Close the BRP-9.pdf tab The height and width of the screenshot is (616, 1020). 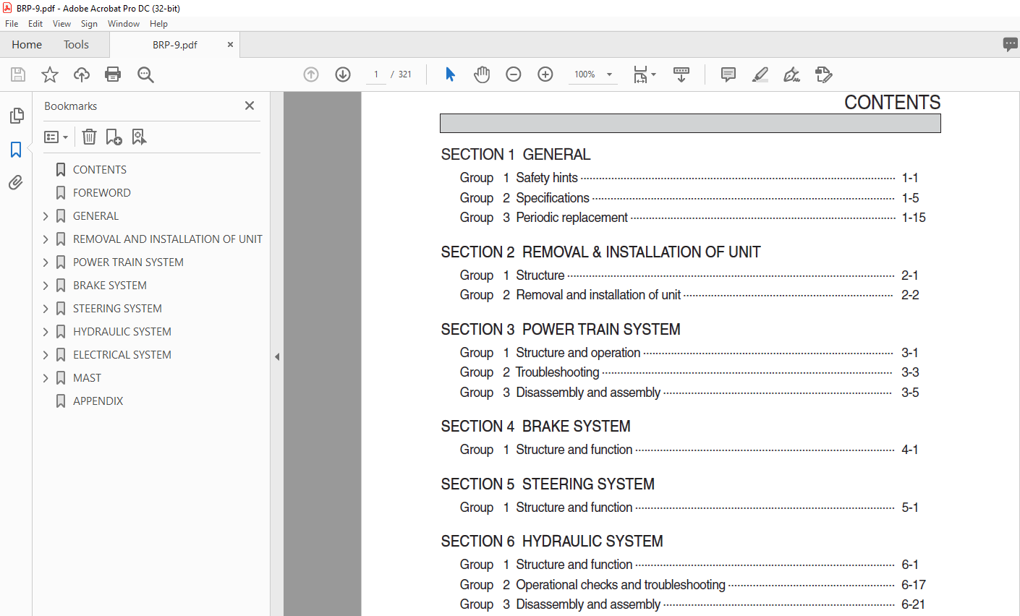[x=230, y=45]
